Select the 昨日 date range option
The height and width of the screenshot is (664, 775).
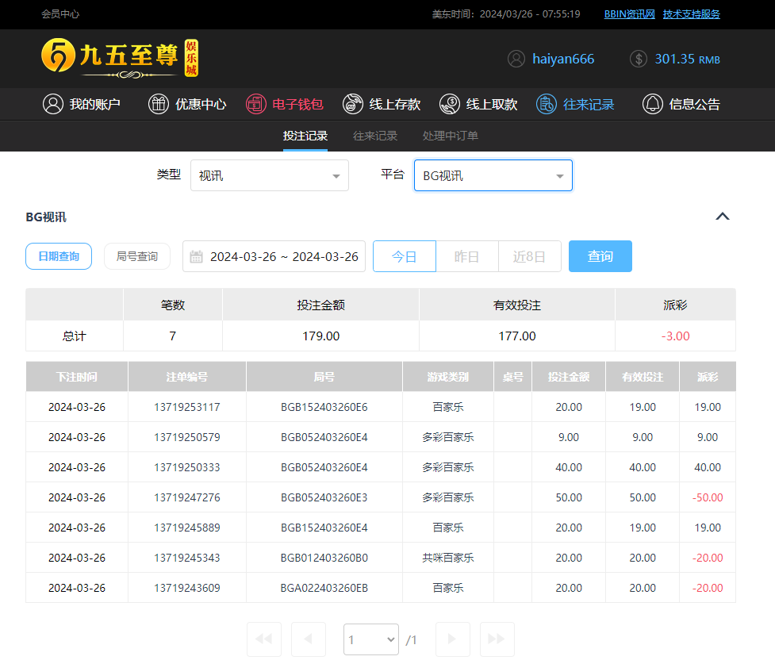[x=466, y=256]
